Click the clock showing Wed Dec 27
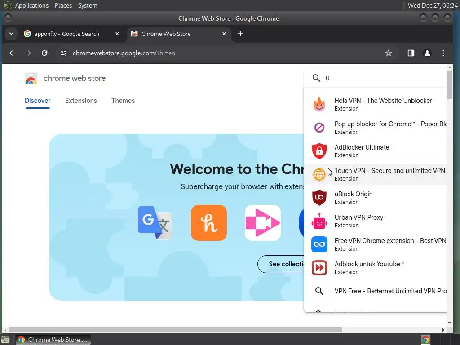The width and height of the screenshot is (460, 345). pos(433,5)
